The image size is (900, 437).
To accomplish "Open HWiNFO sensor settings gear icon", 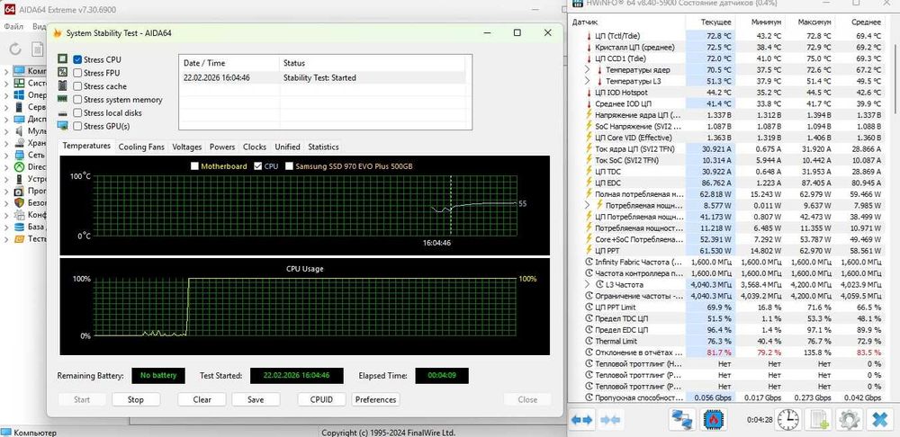I will click(x=849, y=420).
